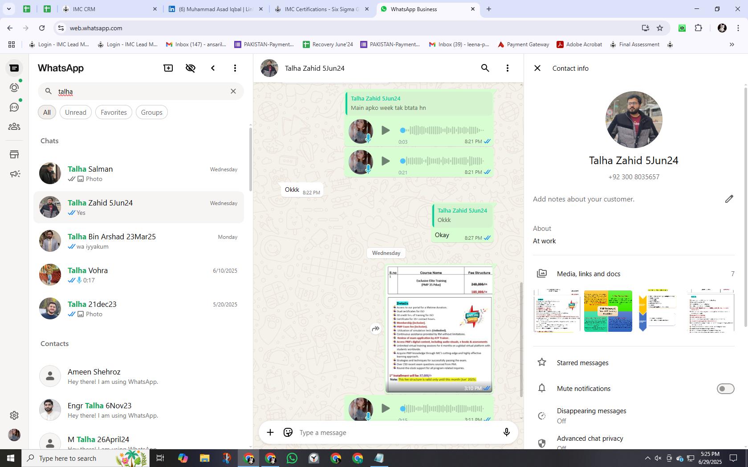Play the 0:03 voice message
This screenshot has height=467, width=748.
pos(386,130)
